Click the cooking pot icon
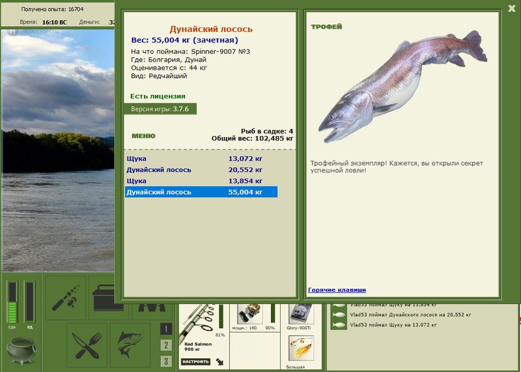 [x=21, y=351]
